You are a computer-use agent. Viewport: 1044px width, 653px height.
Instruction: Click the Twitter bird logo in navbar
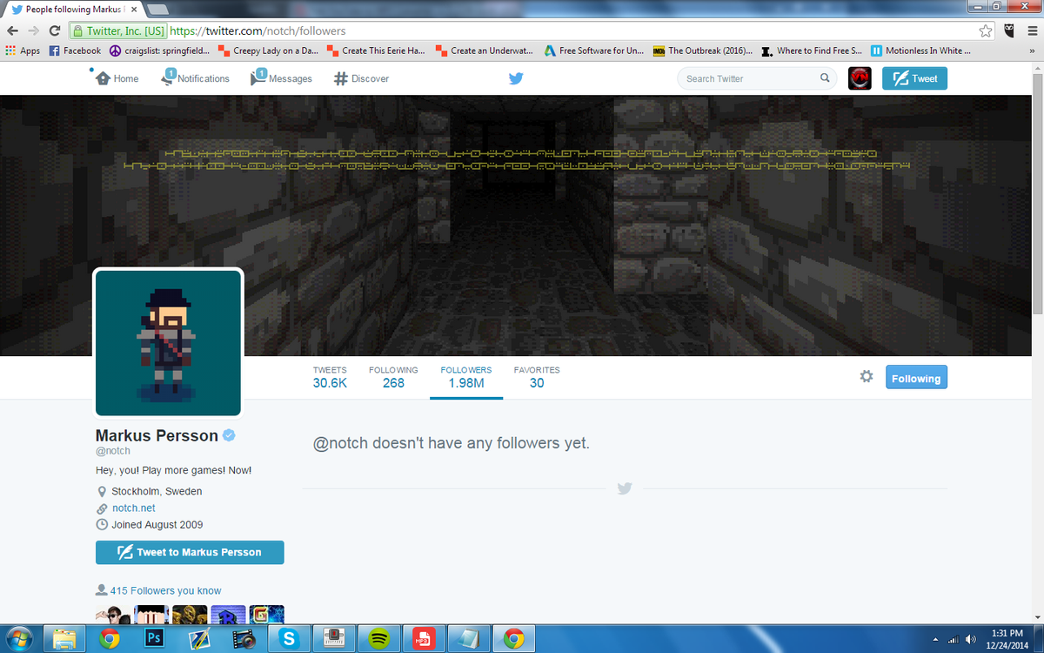pyautogui.click(x=516, y=78)
